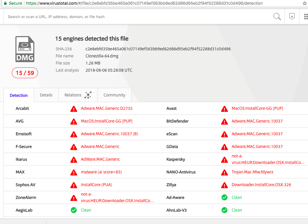Switch to the Detection tab
This screenshot has height=224, width=308.
[x=19, y=95]
